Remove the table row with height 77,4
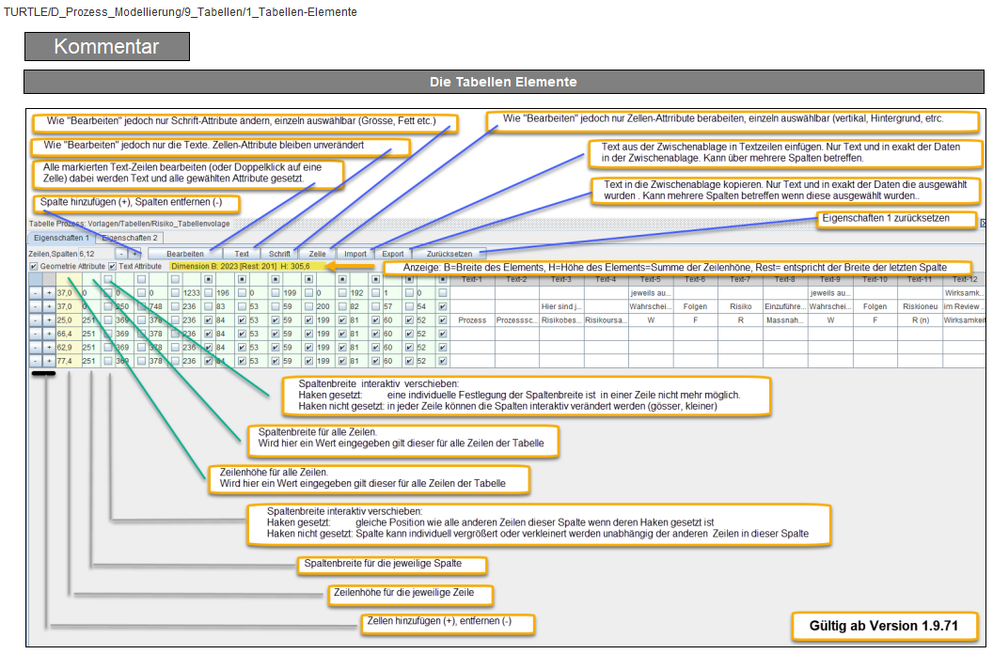The width and height of the screenshot is (993, 654). pos(36,361)
